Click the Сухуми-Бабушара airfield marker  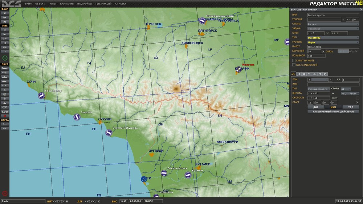pyautogui.click(x=109, y=133)
